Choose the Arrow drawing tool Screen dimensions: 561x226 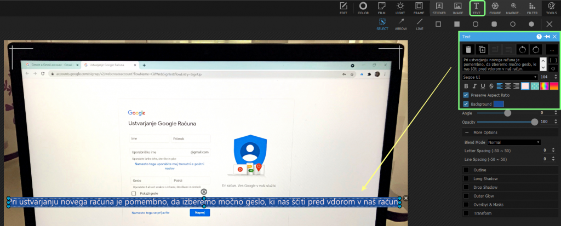[x=401, y=24]
